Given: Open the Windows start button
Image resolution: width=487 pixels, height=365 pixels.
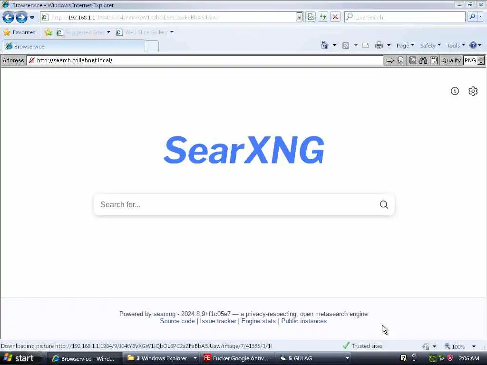Looking at the screenshot, I should tap(20, 358).
